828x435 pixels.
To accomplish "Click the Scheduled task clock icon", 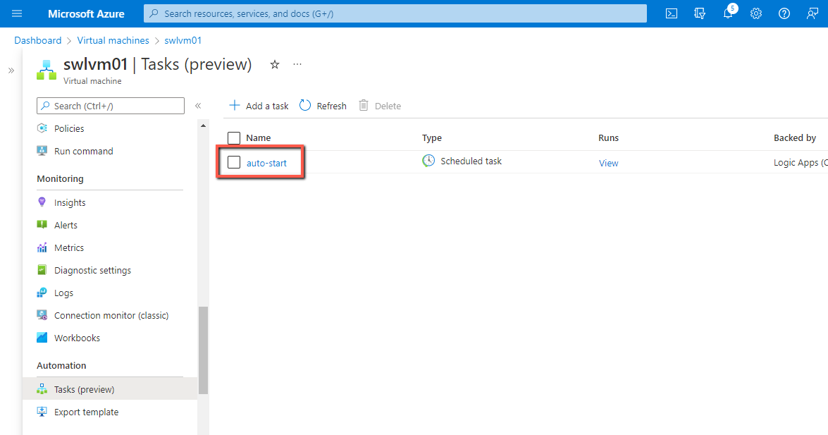I will [x=428, y=161].
